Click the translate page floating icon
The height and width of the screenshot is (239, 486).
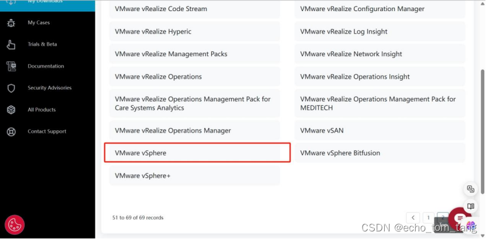point(471,189)
